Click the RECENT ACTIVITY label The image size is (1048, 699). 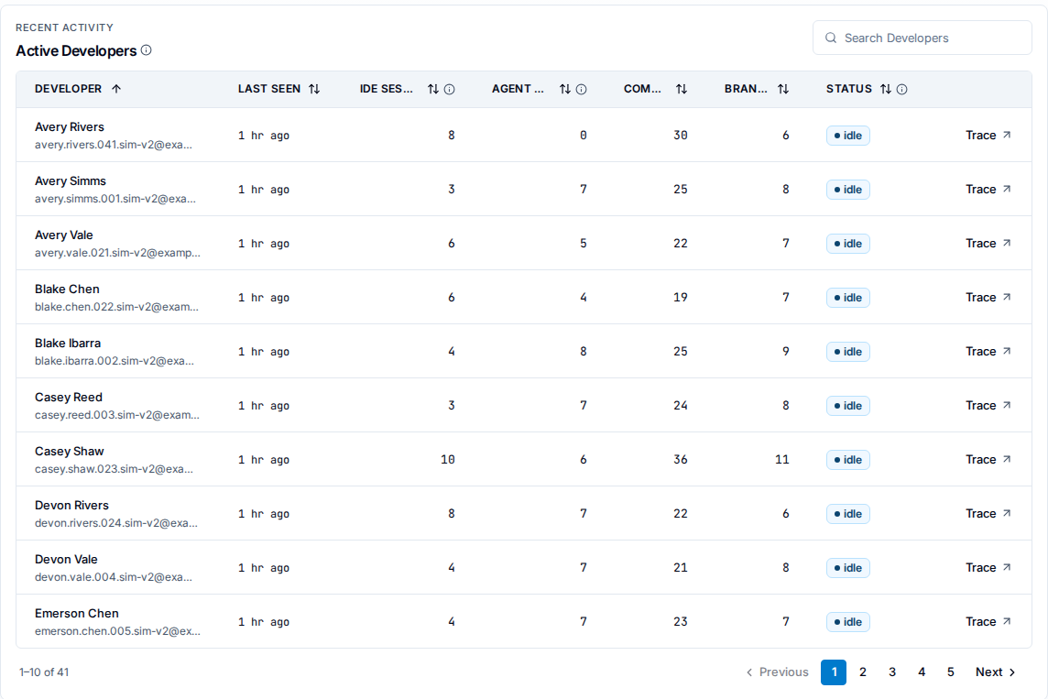[x=65, y=27]
